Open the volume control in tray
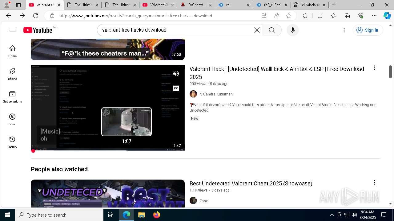The width and height of the screenshot is (394, 221). pos(354,215)
